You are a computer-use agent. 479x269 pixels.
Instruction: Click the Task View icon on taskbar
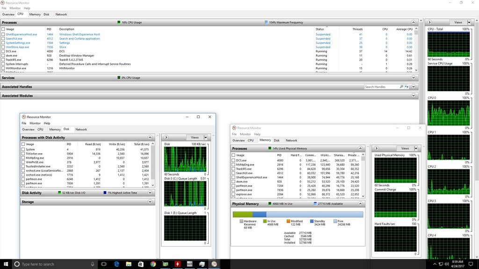pyautogui.click(x=104, y=264)
